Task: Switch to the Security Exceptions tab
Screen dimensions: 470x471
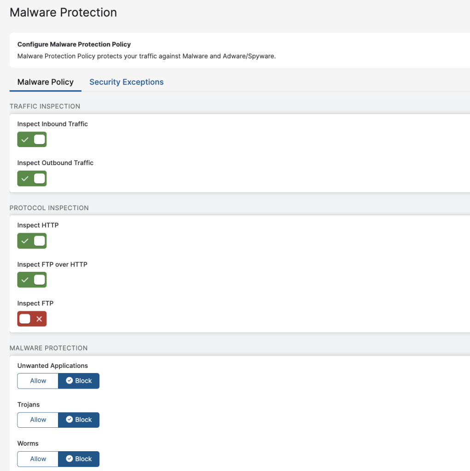Action: (x=126, y=82)
